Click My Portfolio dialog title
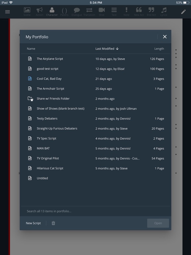The image size is (191, 255). point(37,37)
